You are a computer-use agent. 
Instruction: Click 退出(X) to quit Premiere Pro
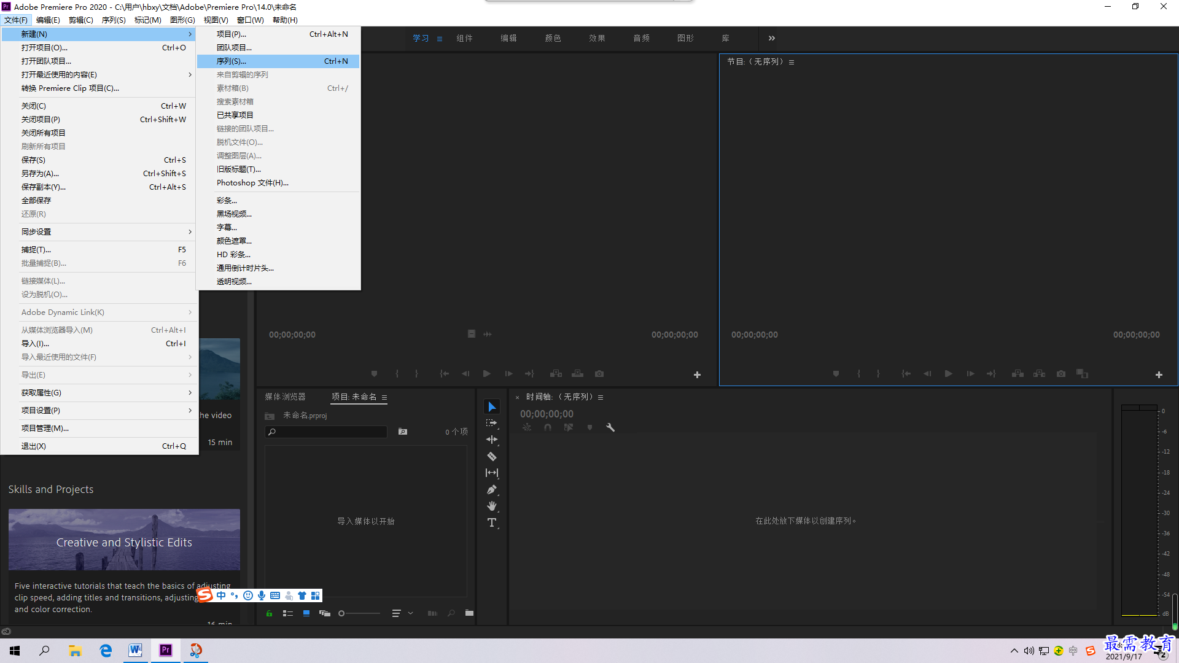pos(33,445)
